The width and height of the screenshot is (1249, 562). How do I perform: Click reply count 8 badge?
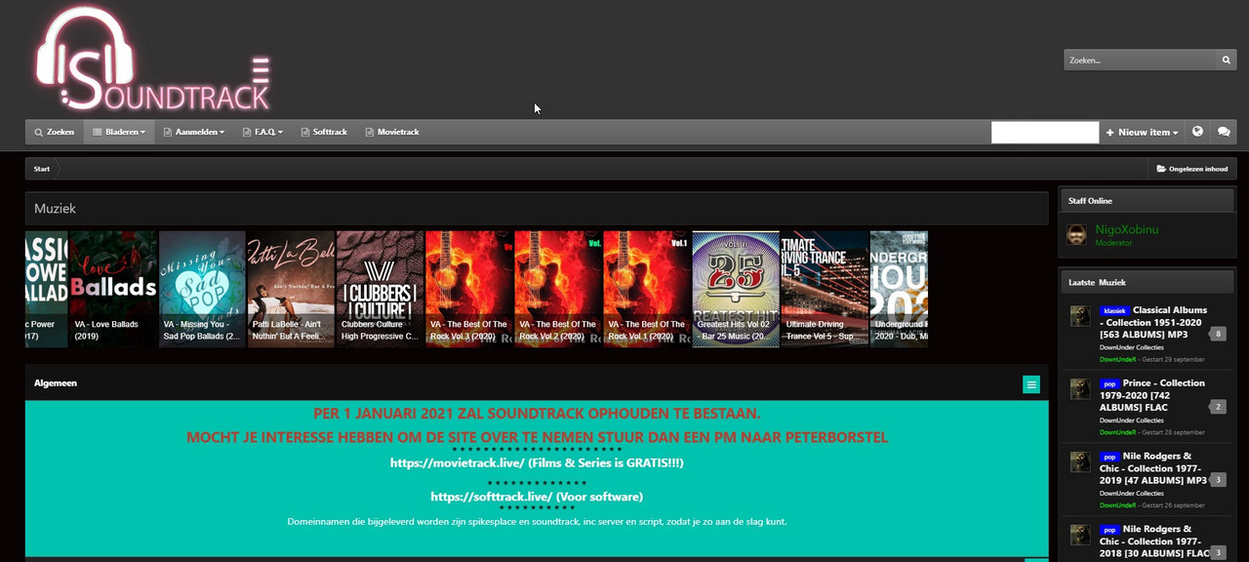tap(1218, 334)
